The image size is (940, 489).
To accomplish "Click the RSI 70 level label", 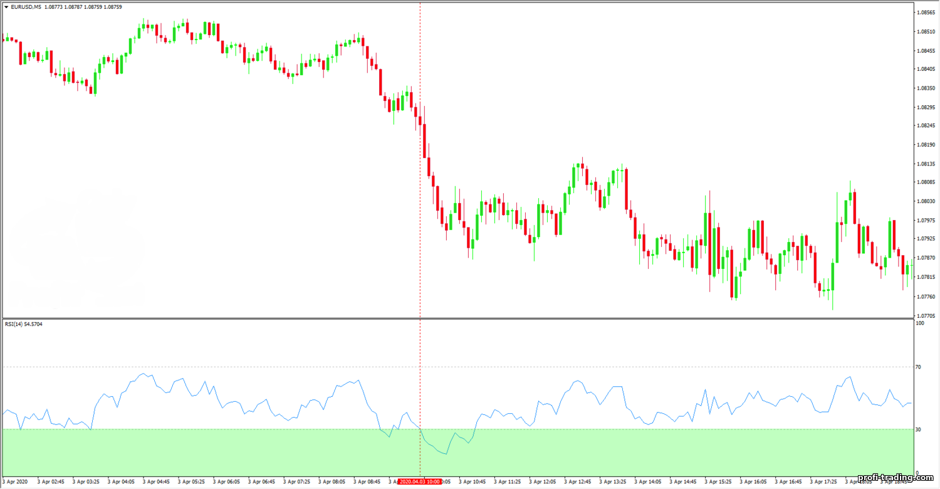I will pos(919,367).
